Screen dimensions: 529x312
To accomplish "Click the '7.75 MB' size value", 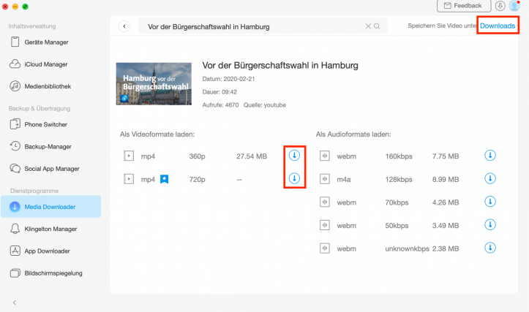I will pos(446,156).
